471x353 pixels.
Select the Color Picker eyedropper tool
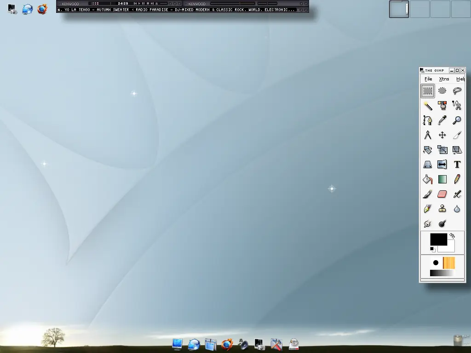tap(442, 120)
